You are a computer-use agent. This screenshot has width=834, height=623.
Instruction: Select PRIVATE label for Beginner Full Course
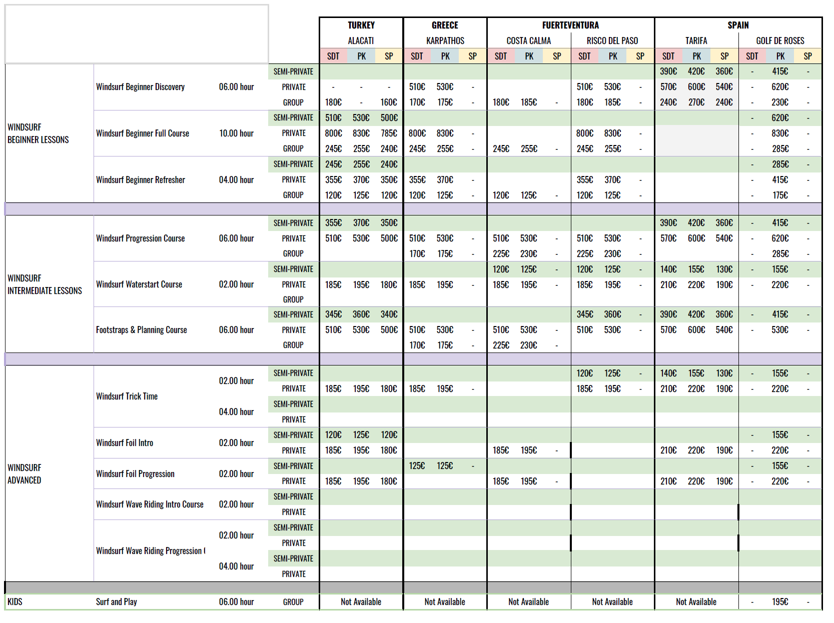tap(294, 133)
